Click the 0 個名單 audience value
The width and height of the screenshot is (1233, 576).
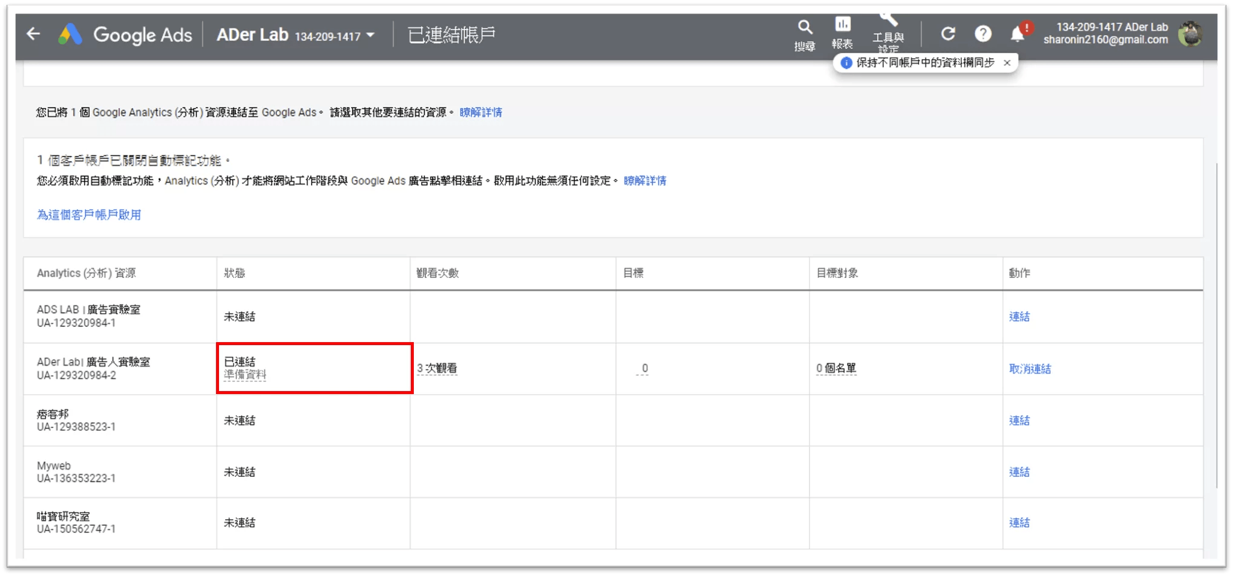click(x=836, y=369)
